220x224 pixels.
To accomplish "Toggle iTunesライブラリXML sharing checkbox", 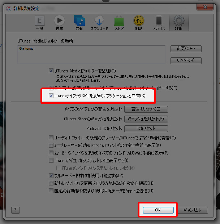I will [x=51, y=96].
